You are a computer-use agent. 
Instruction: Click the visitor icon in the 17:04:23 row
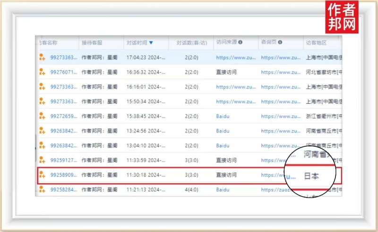coord(42,58)
